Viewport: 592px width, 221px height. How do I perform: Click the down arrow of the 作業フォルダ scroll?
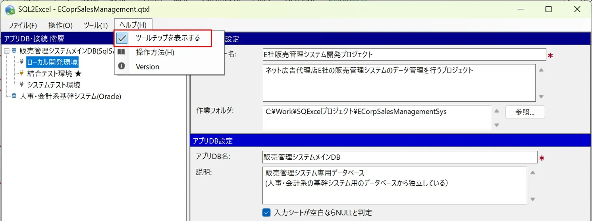(496, 125)
